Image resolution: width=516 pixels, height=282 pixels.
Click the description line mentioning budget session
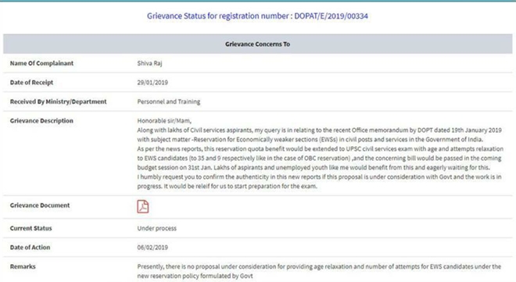(314, 168)
